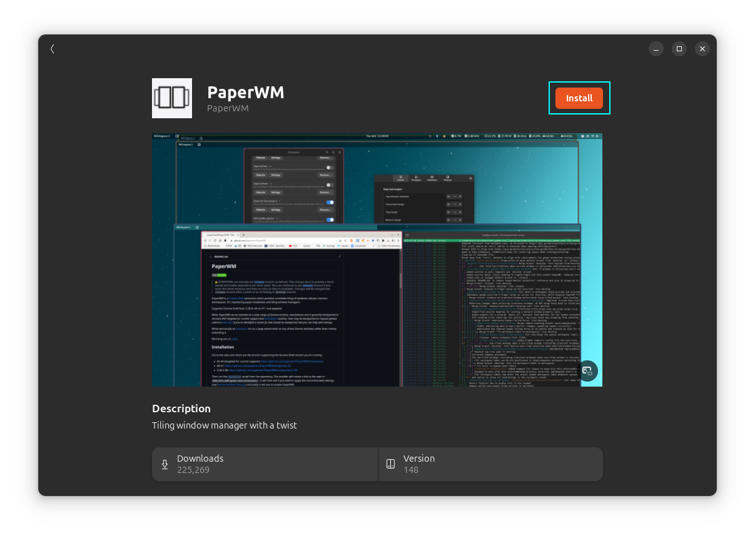Click the Downloads arrow icon

point(165,464)
